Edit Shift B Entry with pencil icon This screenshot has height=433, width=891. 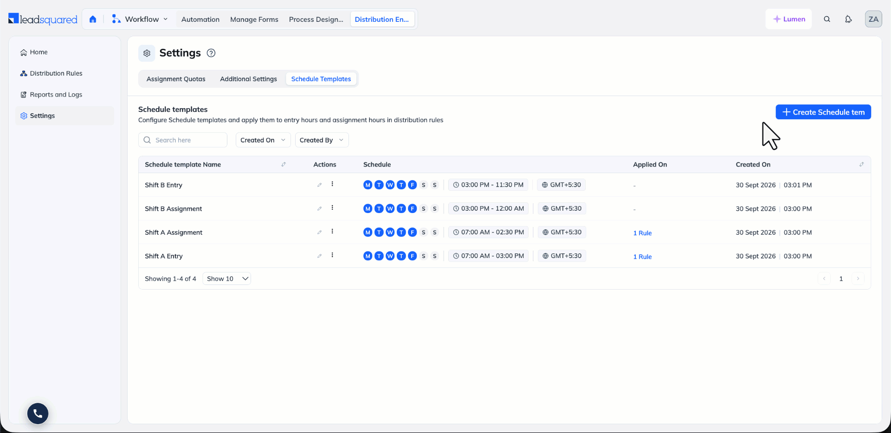(319, 185)
